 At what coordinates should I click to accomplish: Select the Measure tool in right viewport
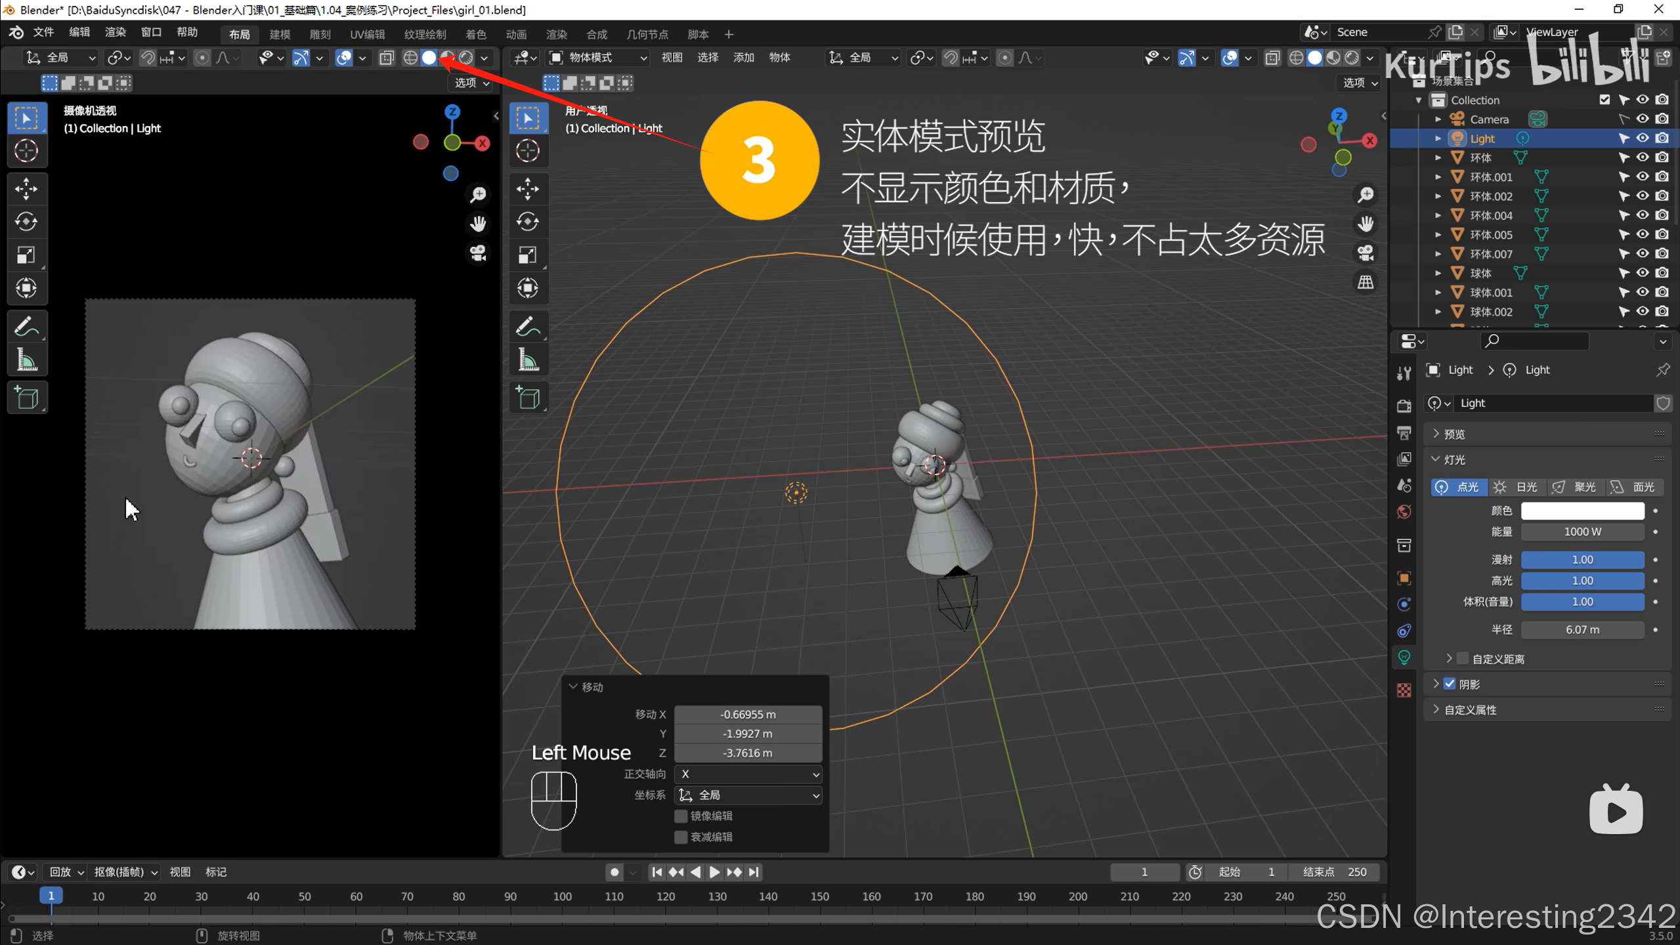click(528, 360)
